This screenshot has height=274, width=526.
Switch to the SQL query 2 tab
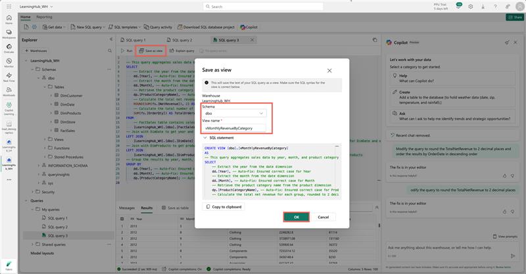[x=179, y=40]
